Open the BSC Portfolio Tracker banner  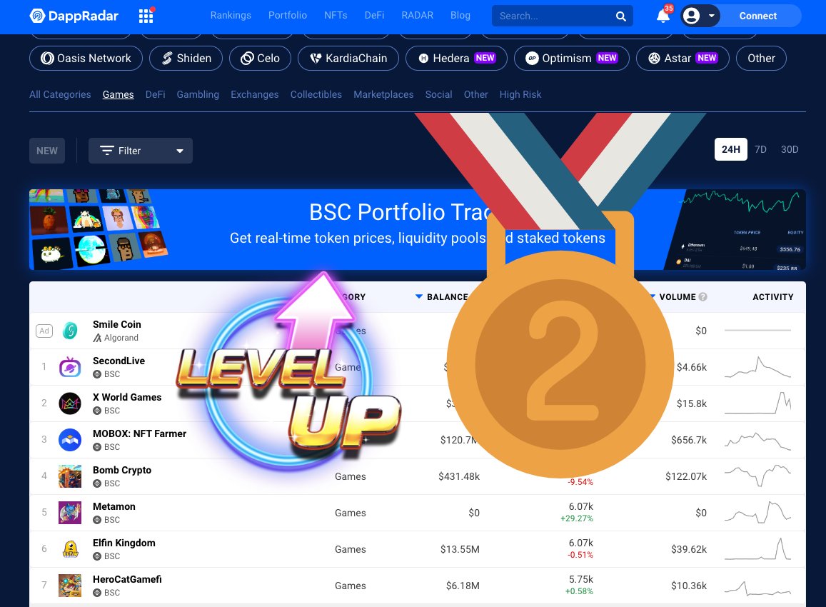[417, 229]
